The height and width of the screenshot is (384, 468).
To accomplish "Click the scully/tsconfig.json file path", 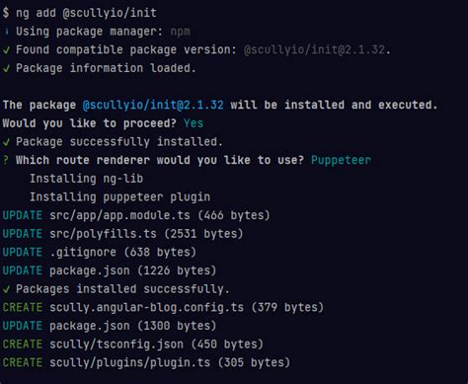I will pyautogui.click(x=117, y=345).
